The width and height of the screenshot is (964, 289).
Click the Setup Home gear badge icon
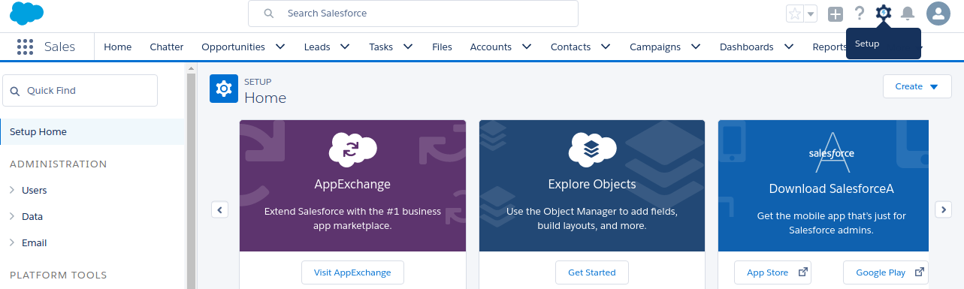pyautogui.click(x=223, y=89)
